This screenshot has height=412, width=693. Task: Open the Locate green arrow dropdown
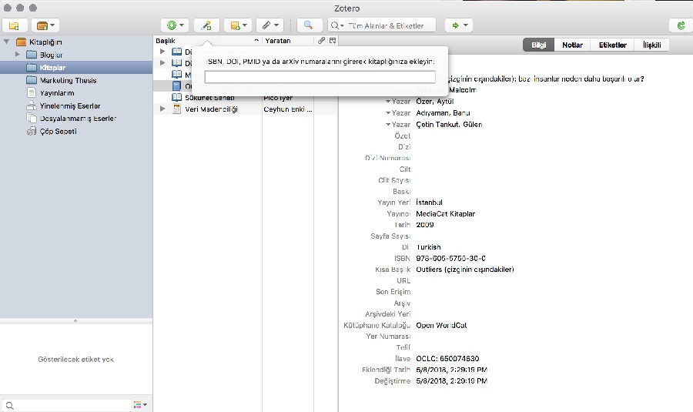click(x=459, y=25)
